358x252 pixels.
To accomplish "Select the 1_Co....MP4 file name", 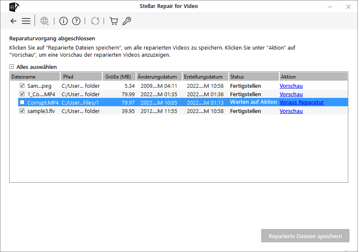I will [x=41, y=94].
